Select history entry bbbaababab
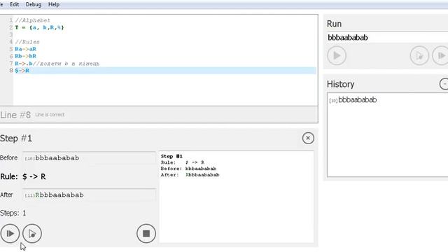 pos(353,100)
